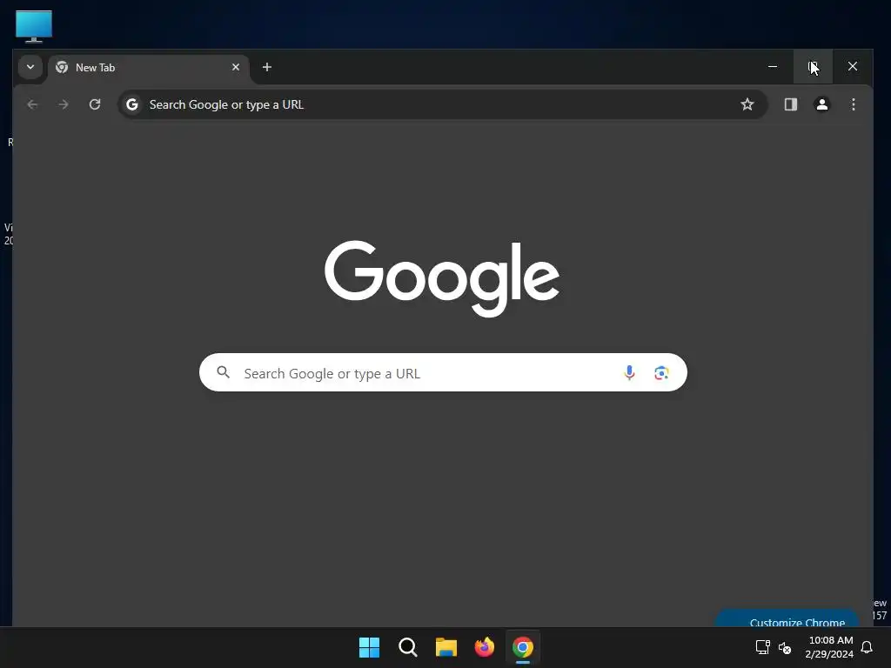Go forward to next page
891x668 pixels.
64,104
